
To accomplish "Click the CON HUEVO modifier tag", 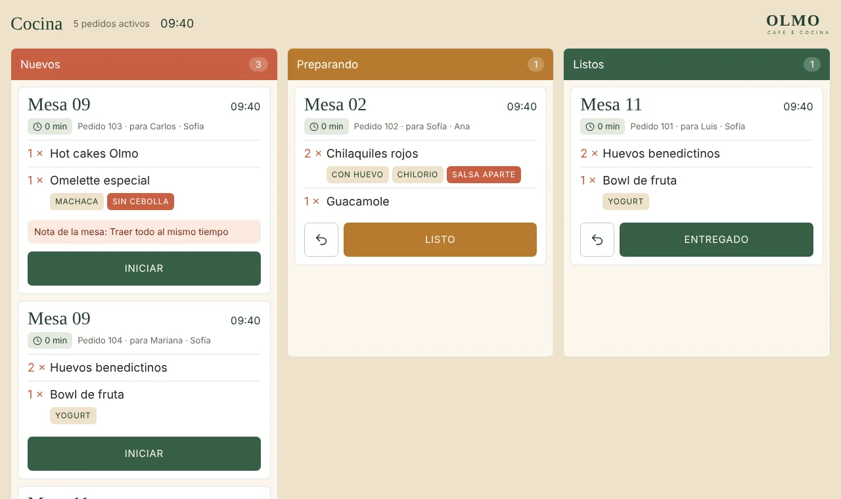I will (x=357, y=175).
